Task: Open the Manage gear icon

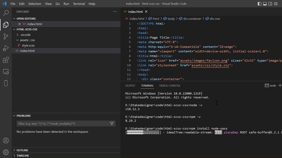Action: (6, 152)
